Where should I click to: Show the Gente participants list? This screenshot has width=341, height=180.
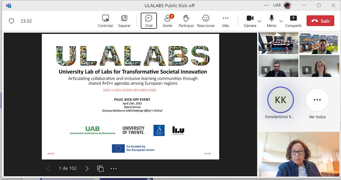click(167, 21)
